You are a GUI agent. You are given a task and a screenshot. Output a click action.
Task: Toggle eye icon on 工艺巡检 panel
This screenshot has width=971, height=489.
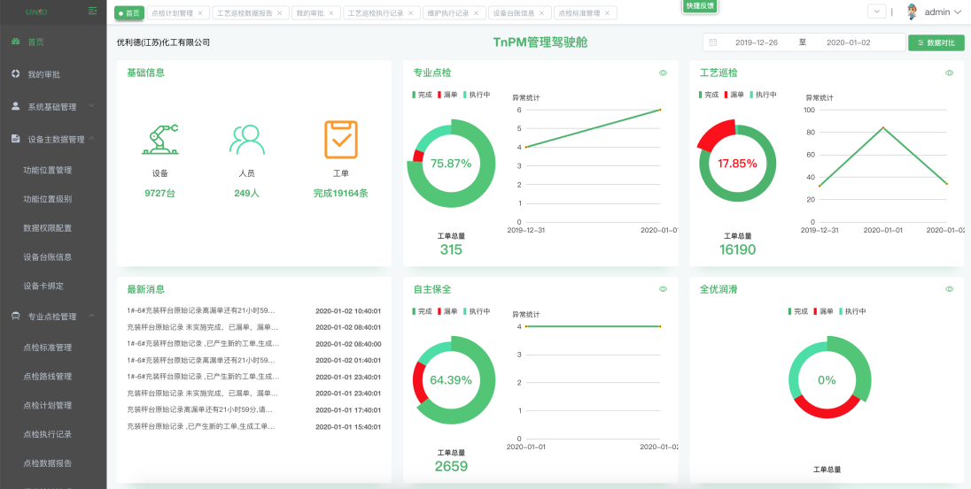(x=949, y=73)
